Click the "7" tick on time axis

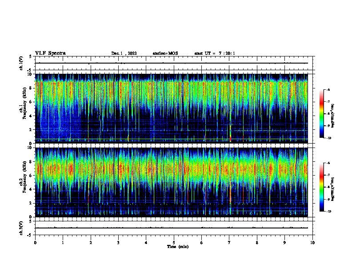coord(229,243)
